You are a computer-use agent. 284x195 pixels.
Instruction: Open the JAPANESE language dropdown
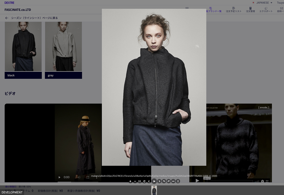pos(263,3)
